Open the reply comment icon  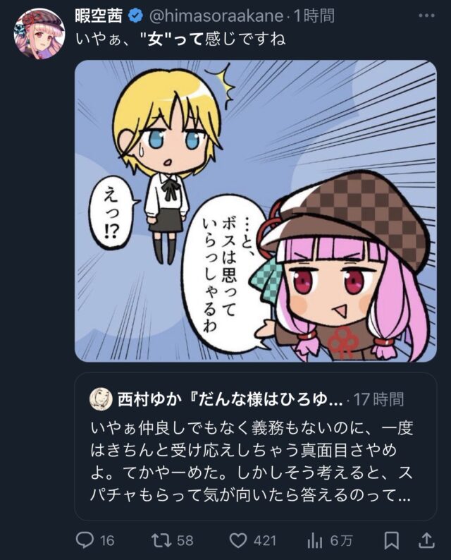pos(85,540)
